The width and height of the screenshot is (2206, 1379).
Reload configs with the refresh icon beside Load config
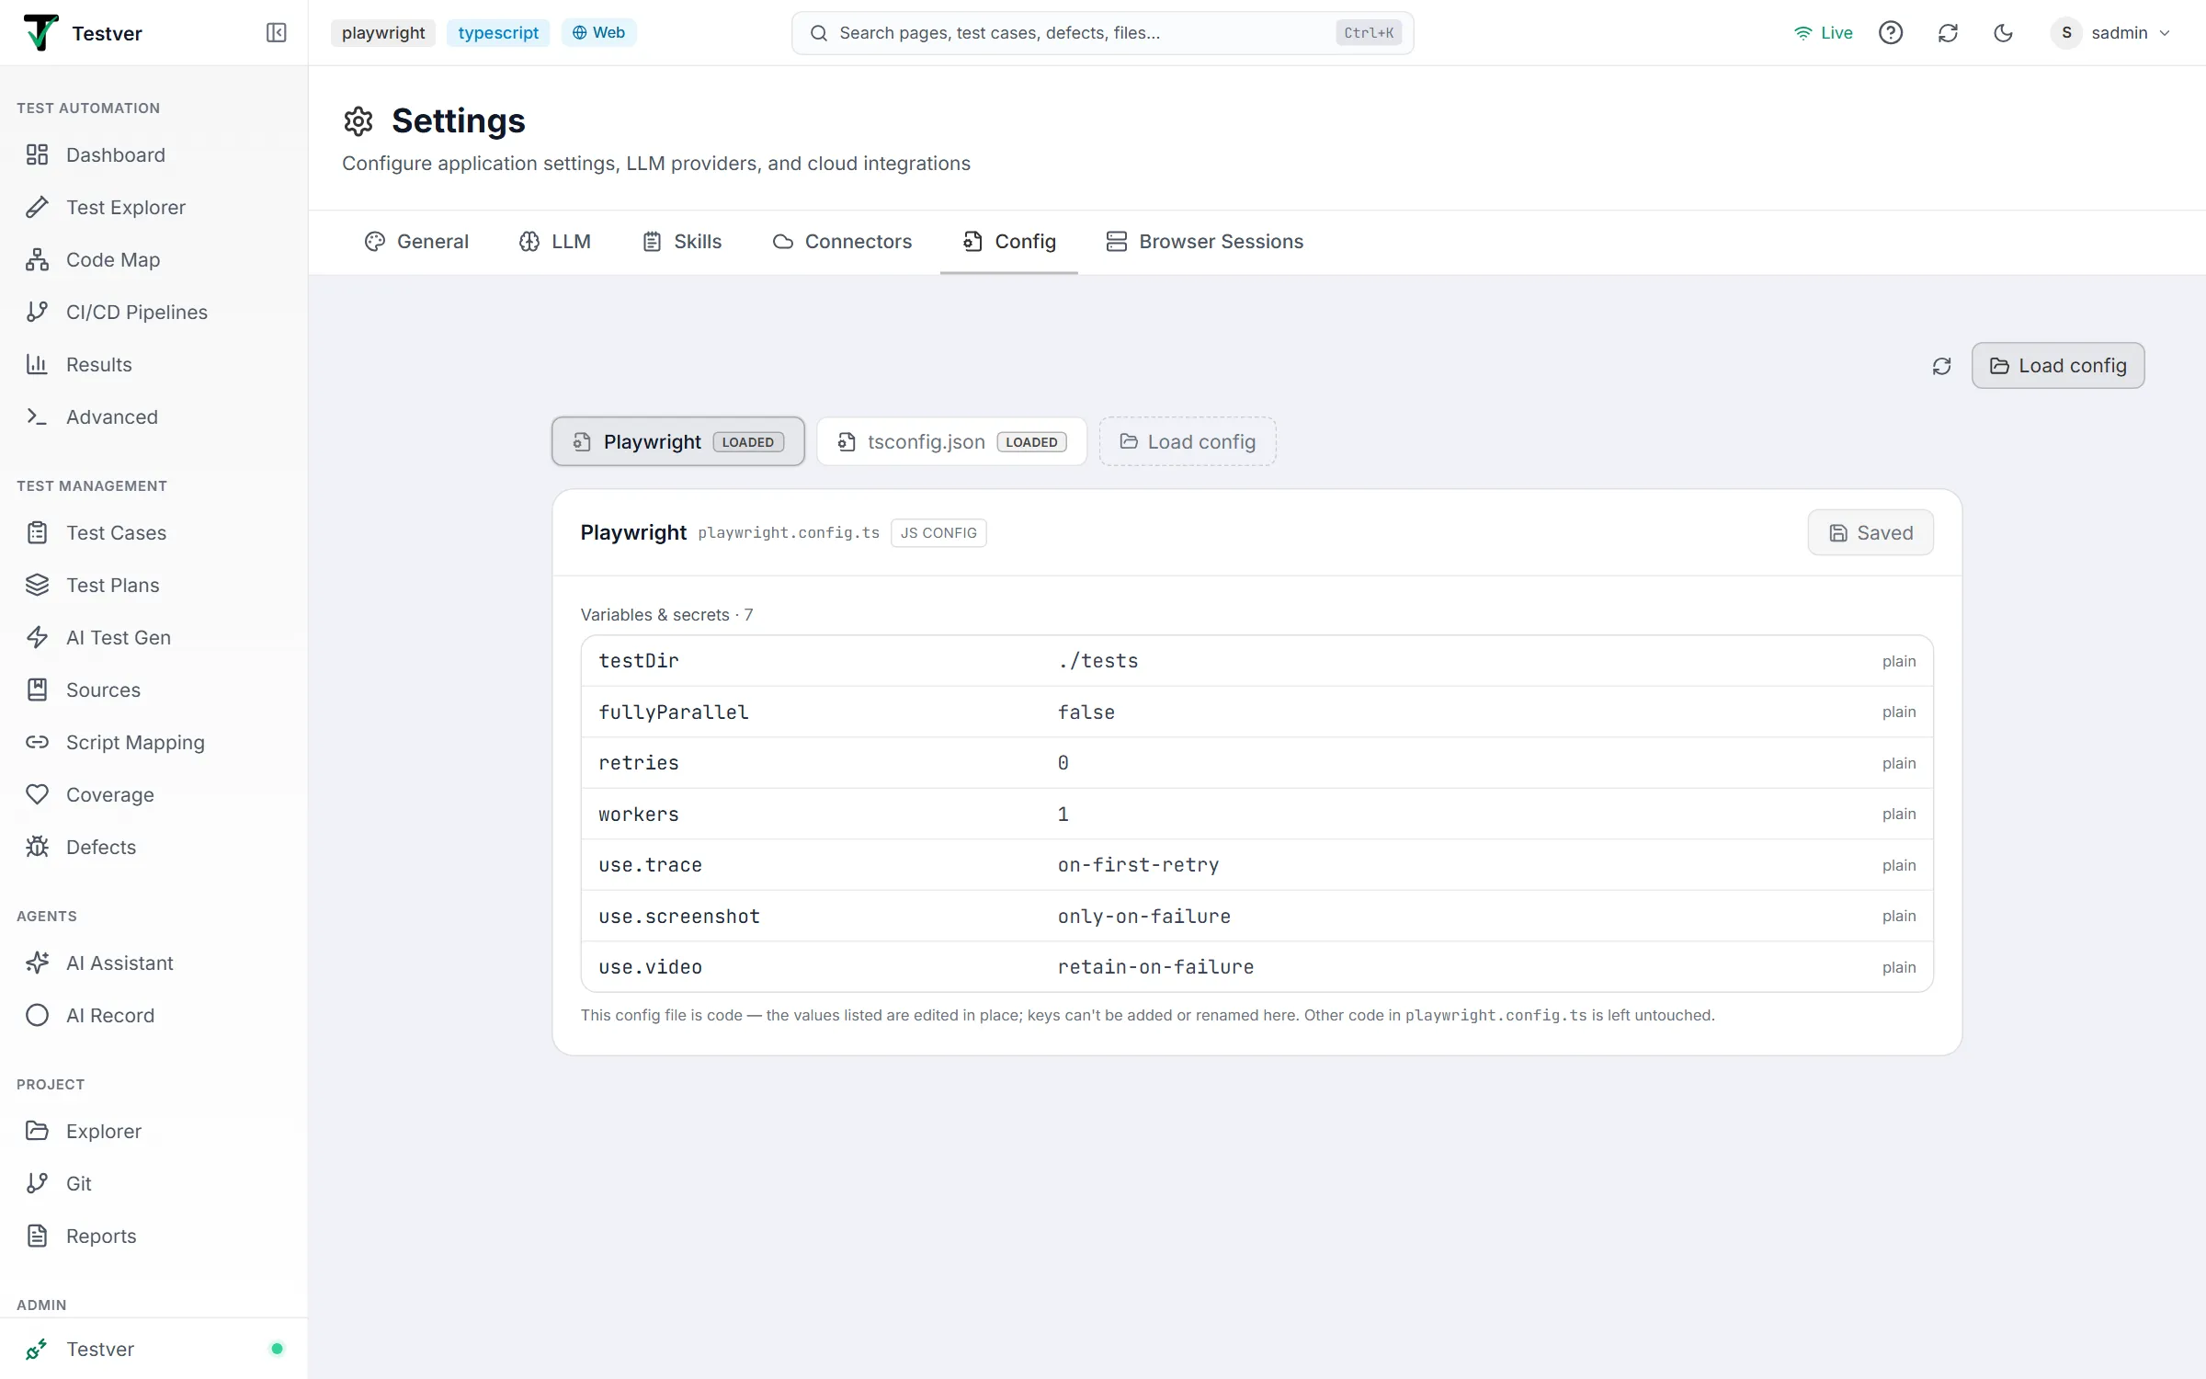coord(1941,366)
